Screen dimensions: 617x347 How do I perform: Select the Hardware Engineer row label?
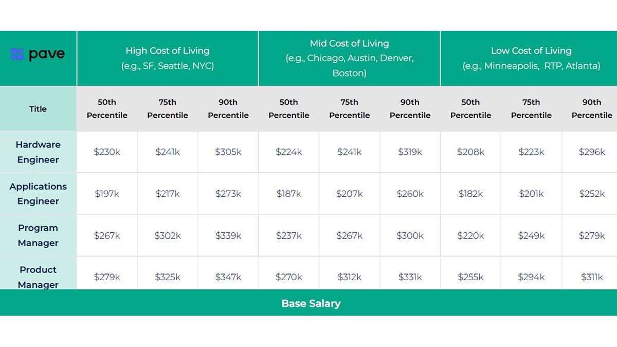point(38,152)
